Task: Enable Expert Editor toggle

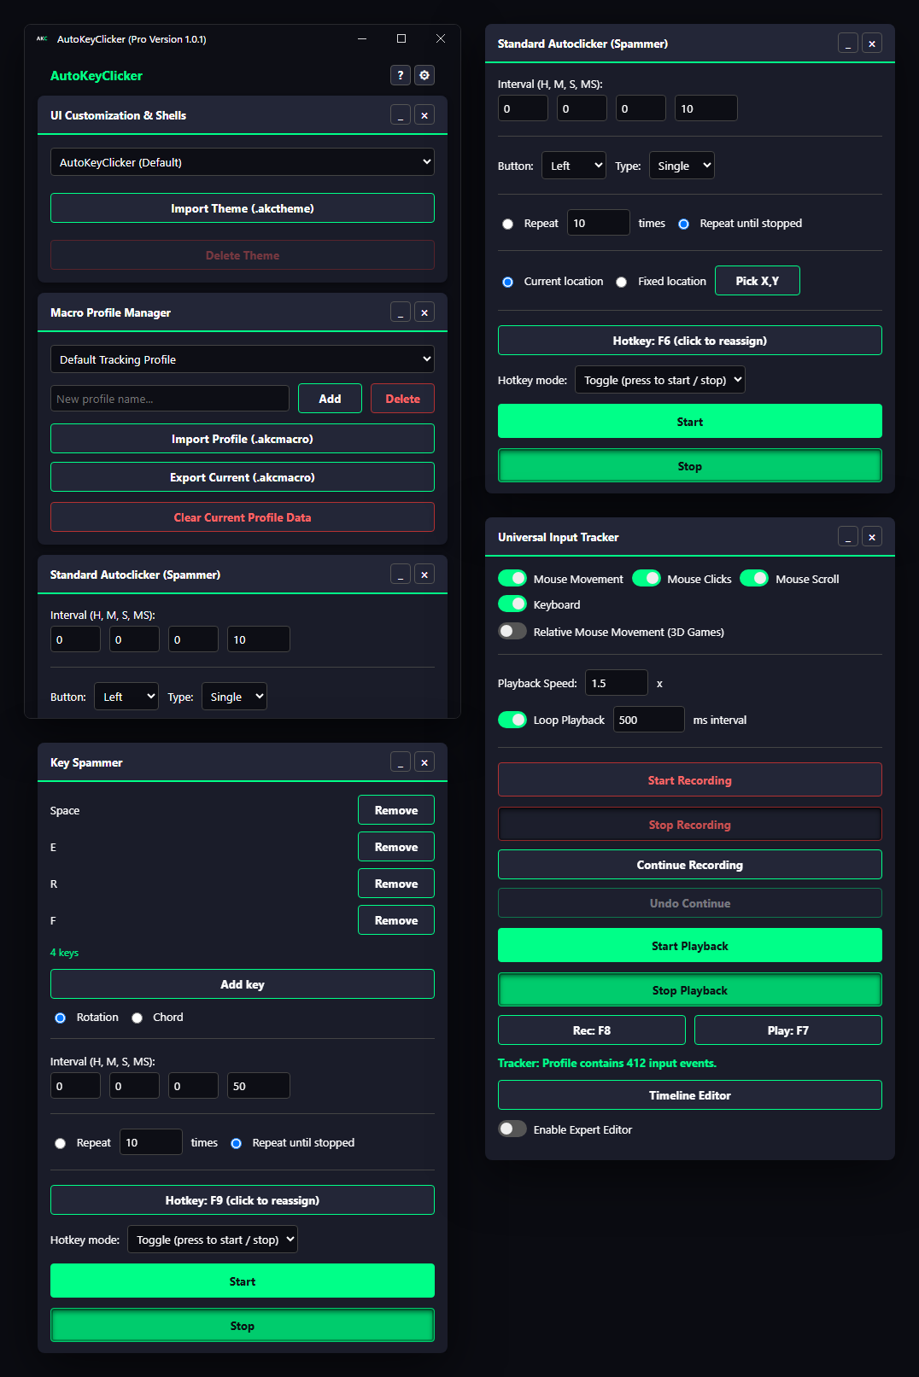Action: click(x=512, y=1129)
